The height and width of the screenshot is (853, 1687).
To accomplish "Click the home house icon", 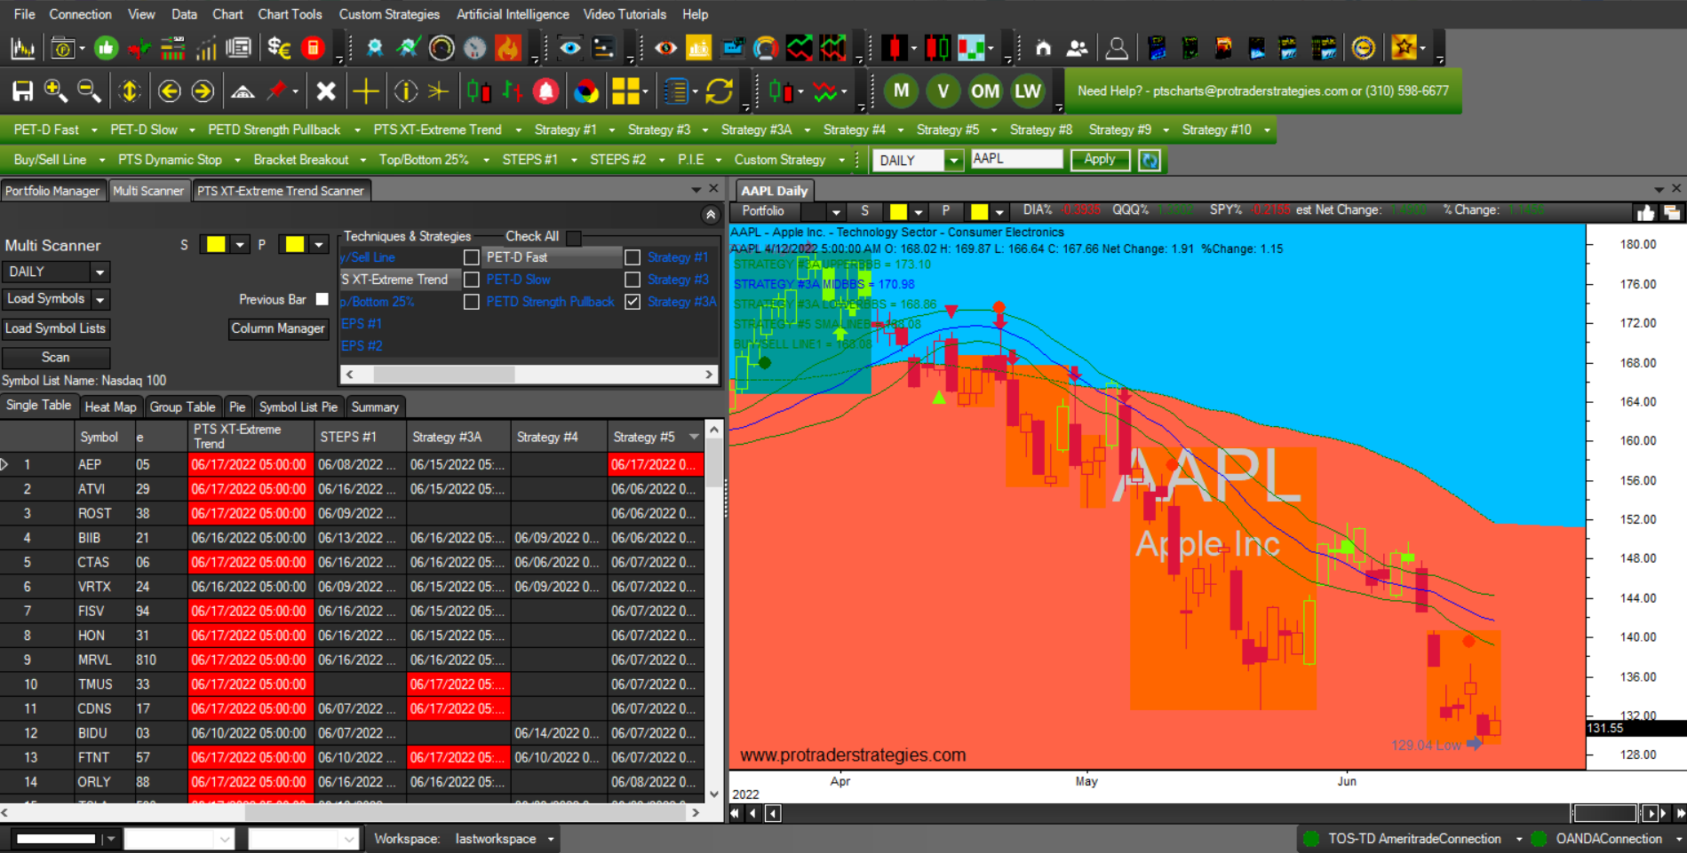I will click(1043, 48).
